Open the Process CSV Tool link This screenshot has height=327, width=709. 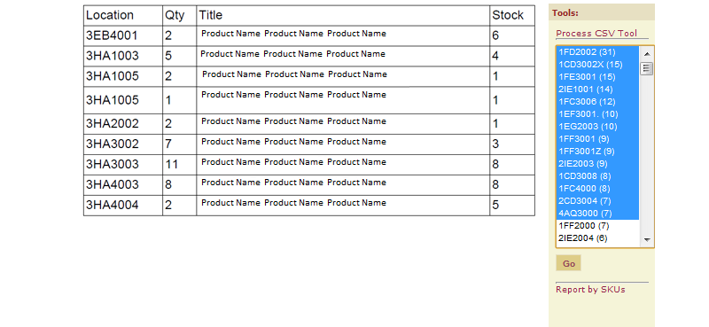pyautogui.click(x=596, y=33)
